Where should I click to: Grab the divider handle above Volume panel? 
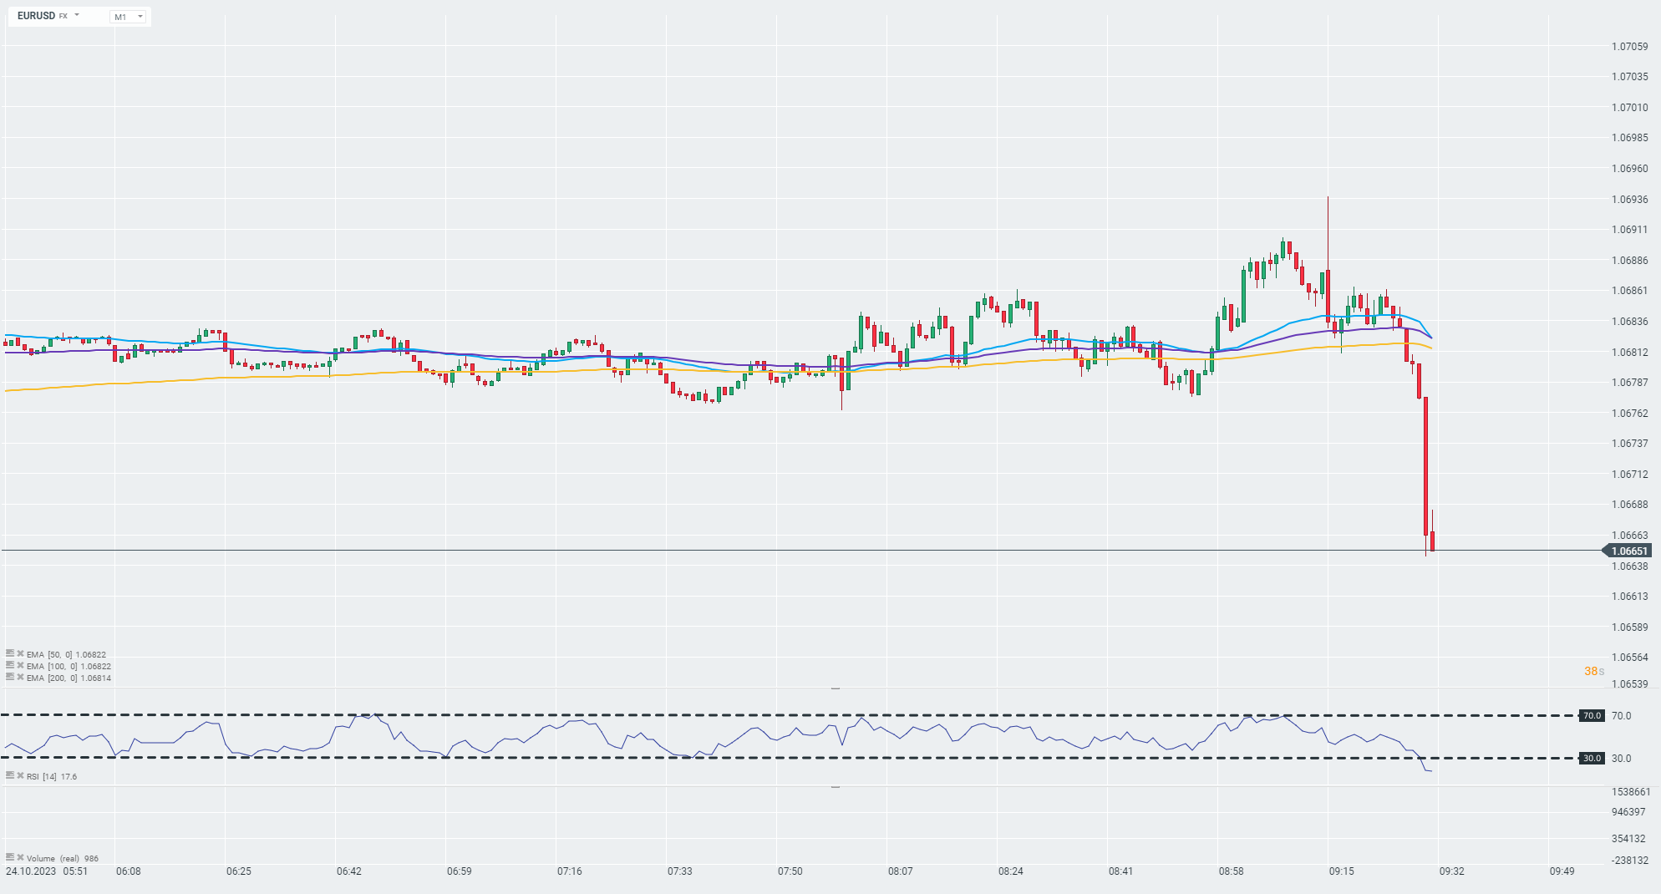[836, 787]
